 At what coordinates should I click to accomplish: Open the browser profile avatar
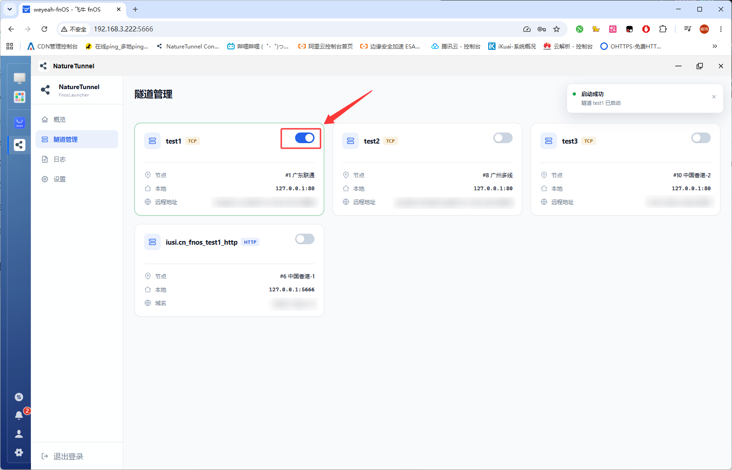coord(704,29)
